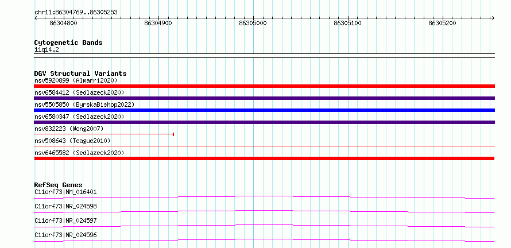This screenshot has height=248, width=511.
Task: Click the RefSeq Genes track title
Action: click(x=59, y=185)
